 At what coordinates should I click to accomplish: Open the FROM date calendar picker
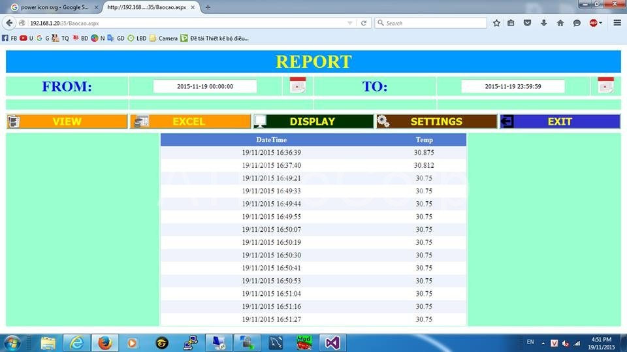tap(298, 86)
